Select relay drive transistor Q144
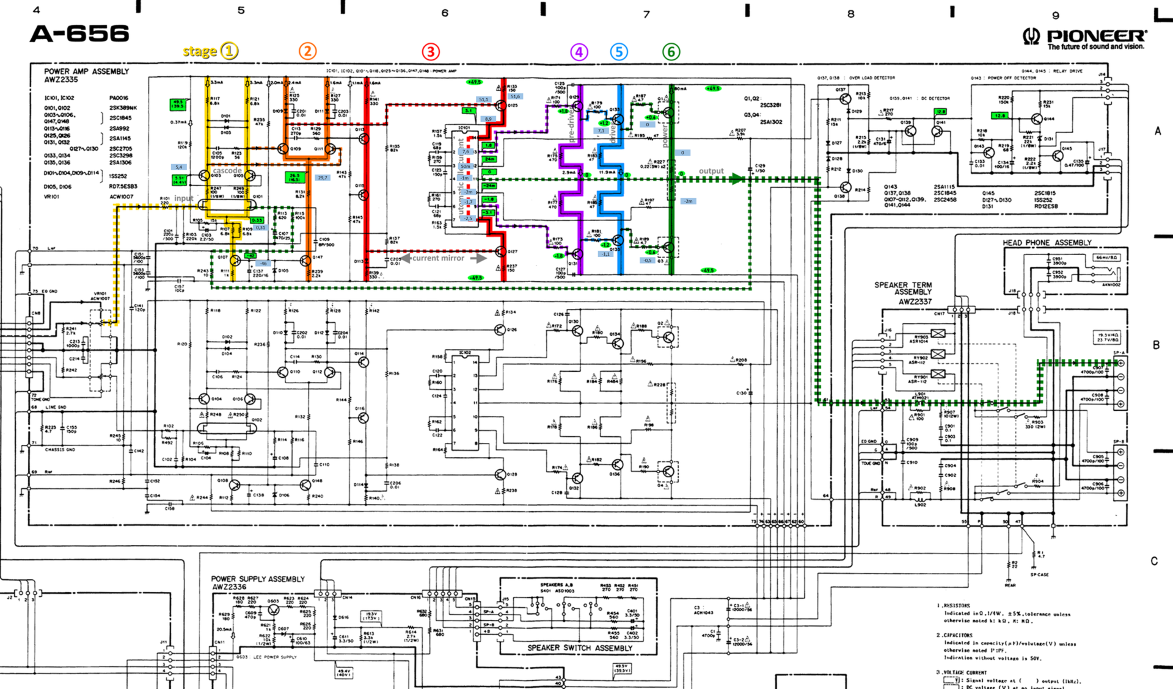This screenshot has width=1173, height=689. coord(1037,119)
